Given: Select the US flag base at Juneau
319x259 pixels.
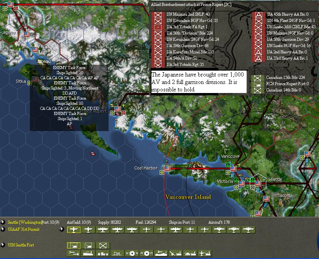Looking at the screenshot, I should point(35,49).
